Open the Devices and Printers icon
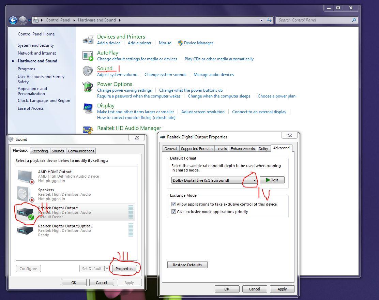The height and width of the screenshot is (300, 379). pyautogui.click(x=88, y=40)
